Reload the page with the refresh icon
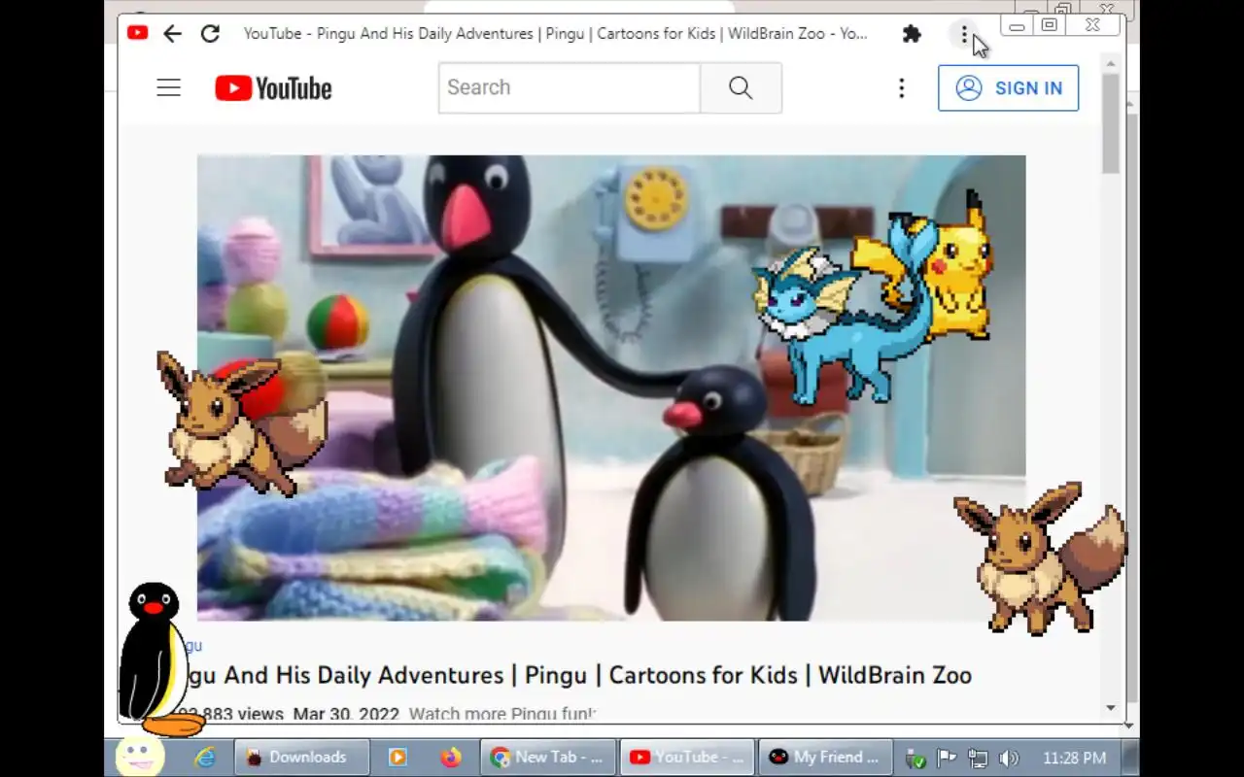1244x777 pixels. click(210, 34)
